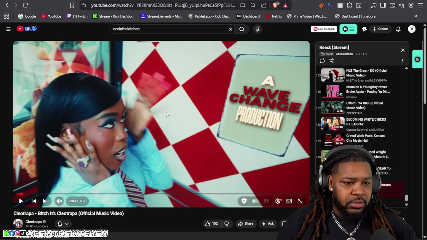Open Brave Shields lion icon
This screenshot has width=427, height=240.
click(x=276, y=5)
